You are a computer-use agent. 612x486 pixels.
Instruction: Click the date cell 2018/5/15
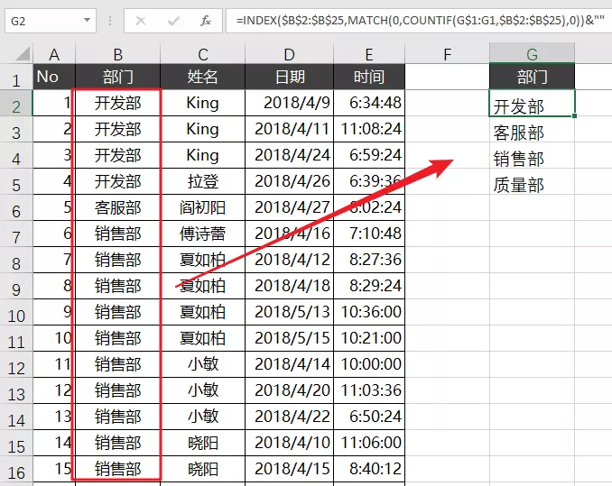pyautogui.click(x=289, y=338)
